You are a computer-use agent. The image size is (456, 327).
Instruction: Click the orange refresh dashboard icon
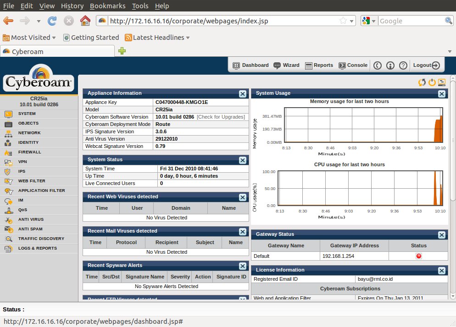coord(422,82)
